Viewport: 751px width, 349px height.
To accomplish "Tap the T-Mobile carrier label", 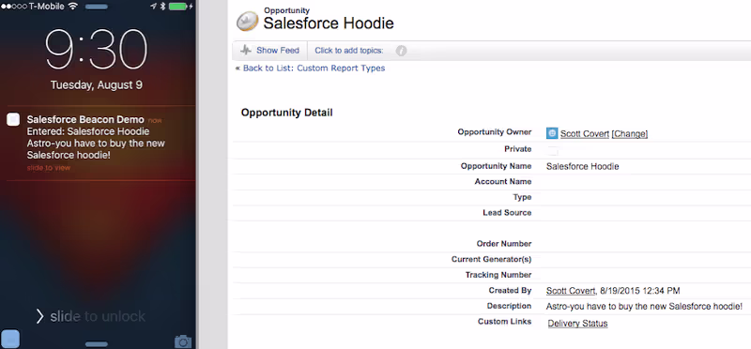I will 46,7.
